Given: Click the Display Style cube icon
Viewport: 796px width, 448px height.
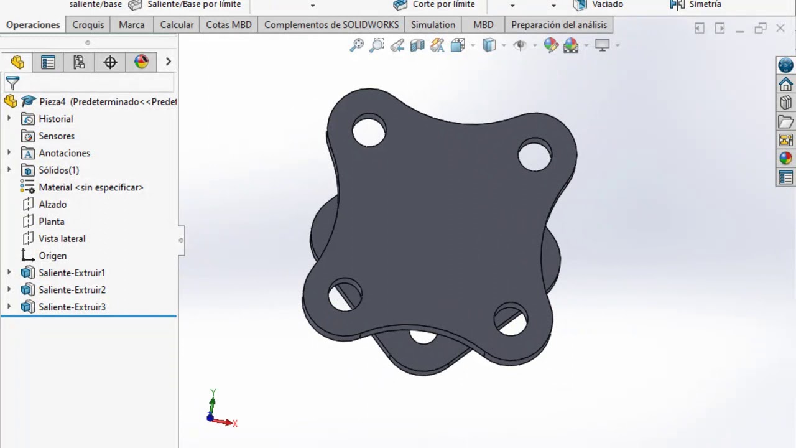Looking at the screenshot, I should click(489, 45).
